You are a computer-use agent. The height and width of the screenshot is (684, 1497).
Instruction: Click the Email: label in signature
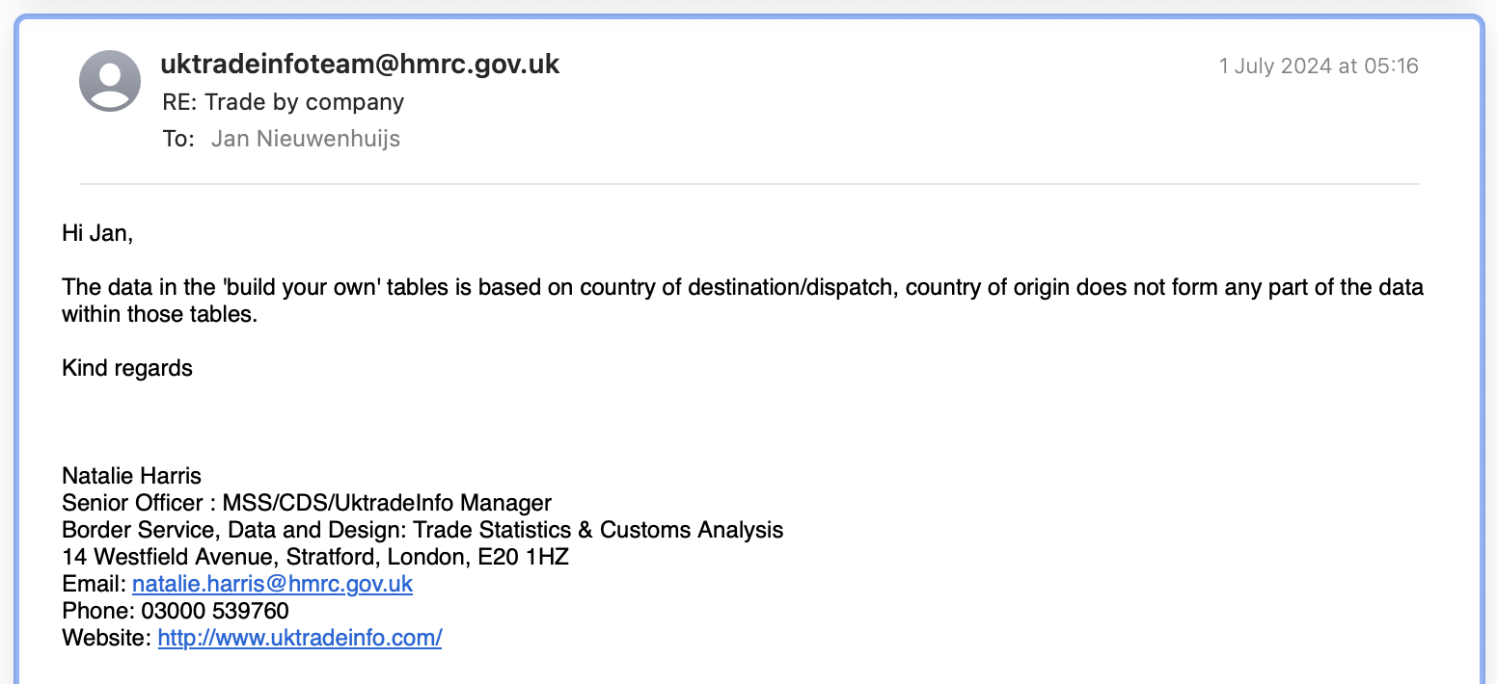click(95, 584)
